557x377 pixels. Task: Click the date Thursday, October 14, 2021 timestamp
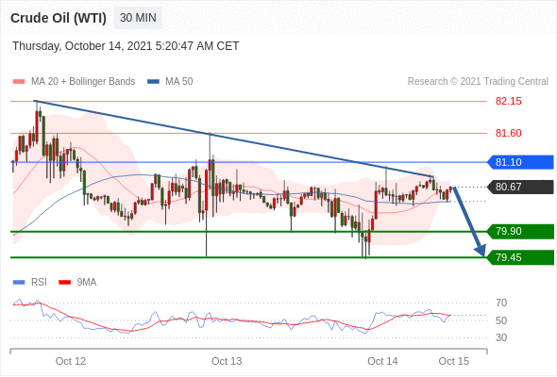[126, 46]
